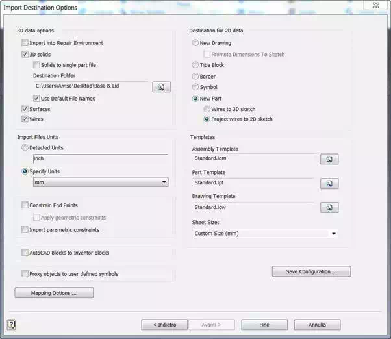The width and height of the screenshot is (391, 339).
Task: Click the Fine button to finish
Action: click(264, 325)
